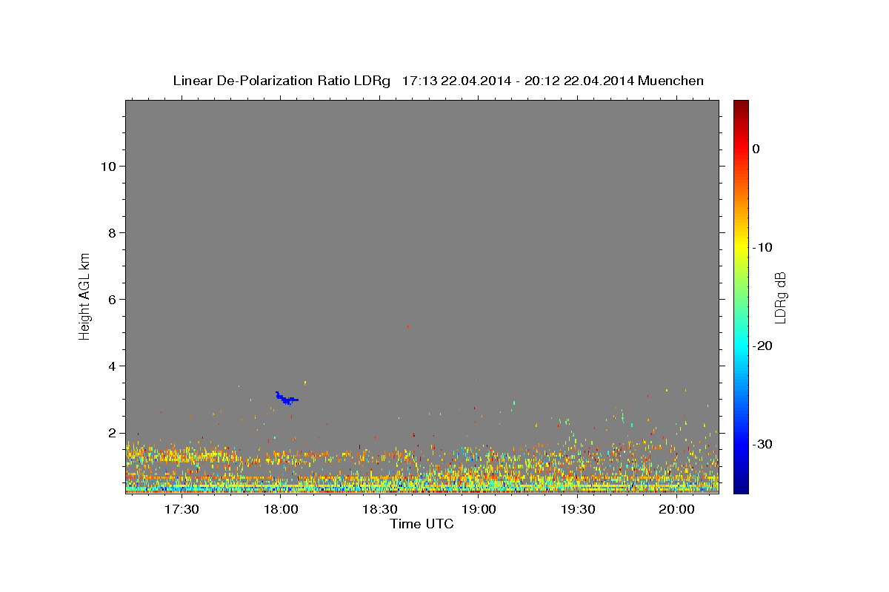Click the colorbar value -20

point(762,346)
